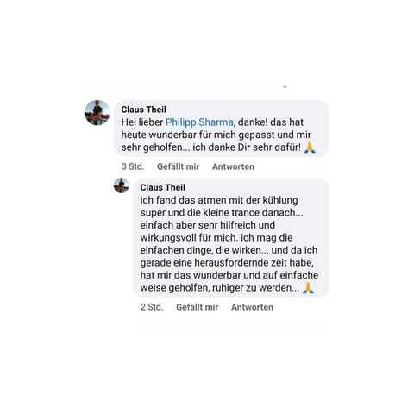Open Claus Theil's name on the top comment

coord(143,110)
